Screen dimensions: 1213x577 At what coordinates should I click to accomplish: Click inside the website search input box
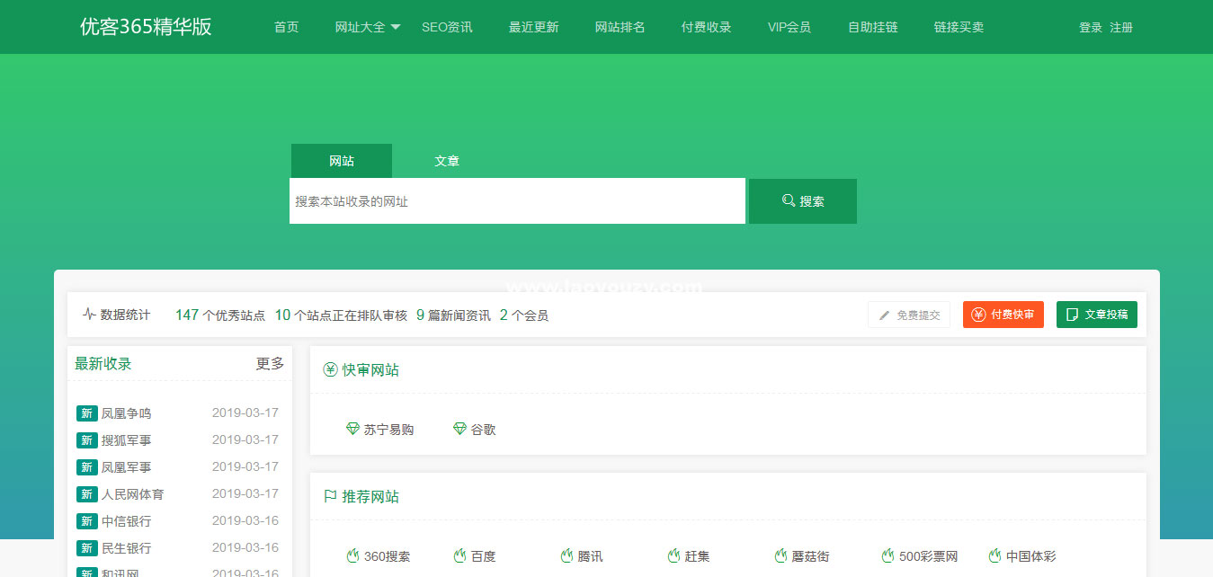[517, 200]
